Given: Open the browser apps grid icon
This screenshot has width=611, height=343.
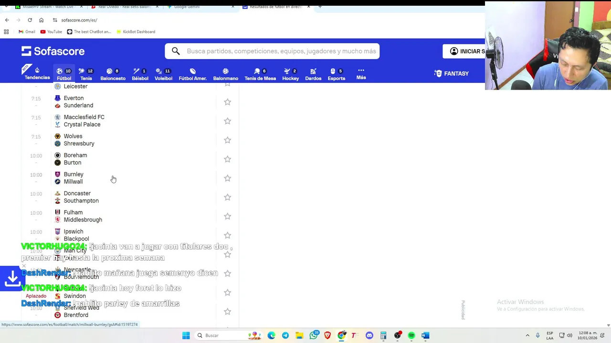Looking at the screenshot, I should [x=6, y=31].
